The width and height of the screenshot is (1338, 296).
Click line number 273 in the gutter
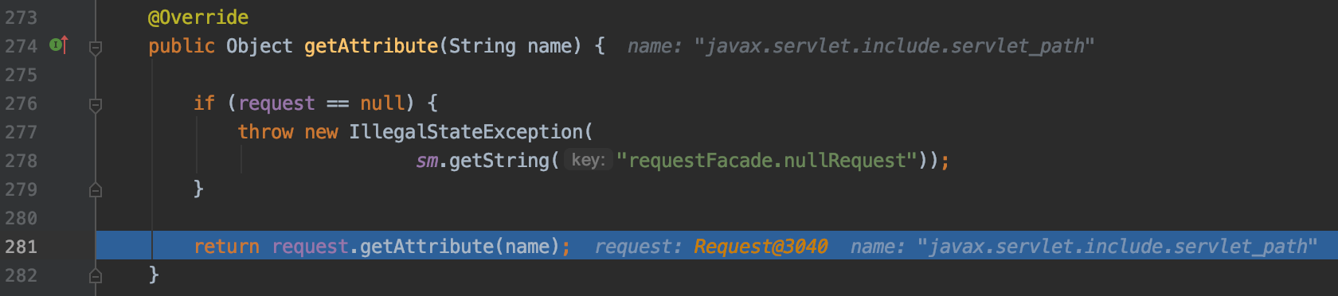point(22,18)
